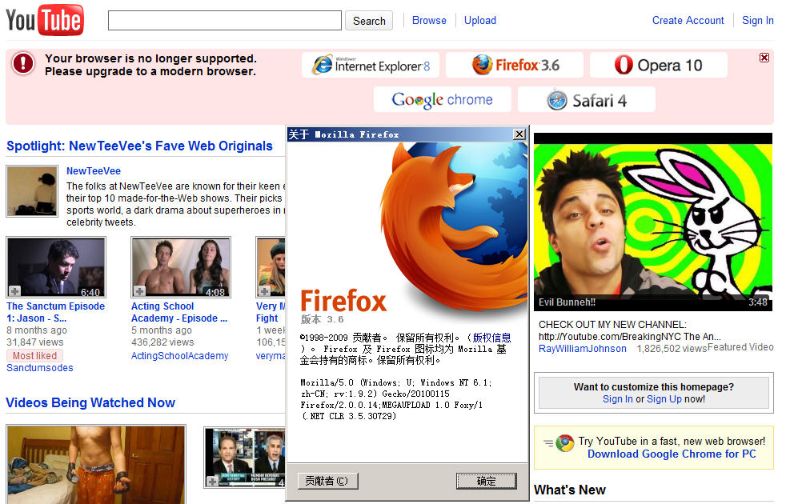Open The Sanctum Episode 1: Jason title link
The image size is (790, 504).
coord(55,312)
